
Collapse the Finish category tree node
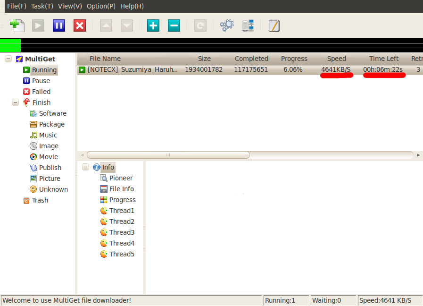16,102
